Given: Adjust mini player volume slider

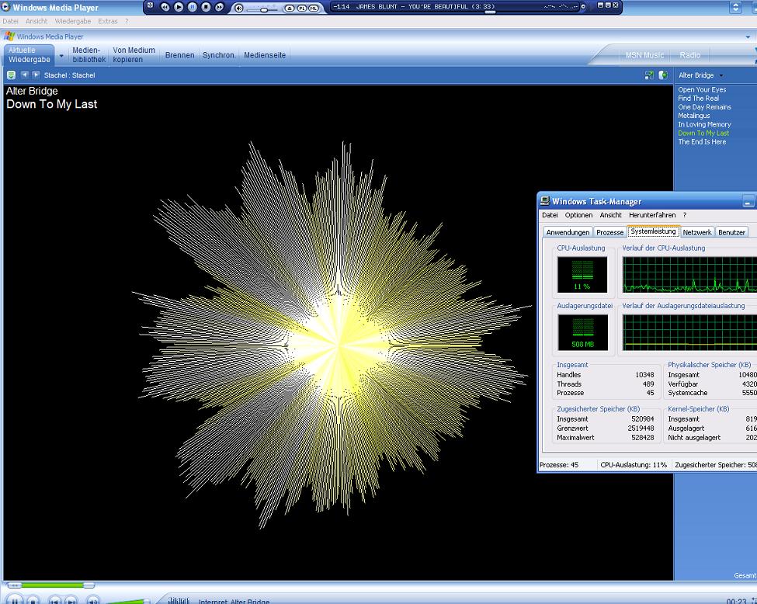Looking at the screenshot, I should (x=264, y=9).
